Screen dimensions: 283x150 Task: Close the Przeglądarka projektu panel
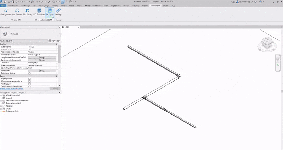60,93
